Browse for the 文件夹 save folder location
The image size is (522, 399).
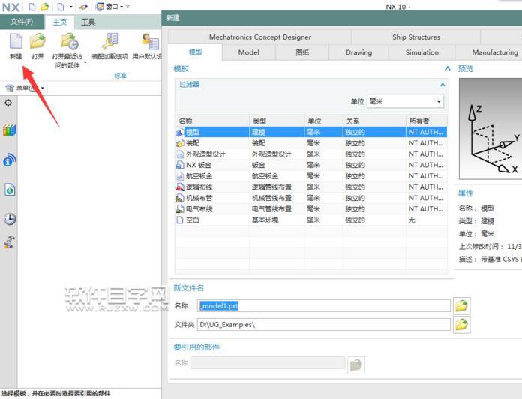(461, 324)
